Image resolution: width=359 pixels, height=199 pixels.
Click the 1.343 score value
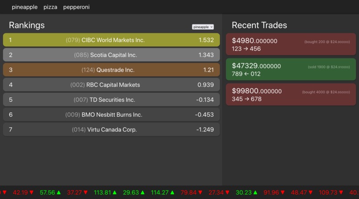206,55
